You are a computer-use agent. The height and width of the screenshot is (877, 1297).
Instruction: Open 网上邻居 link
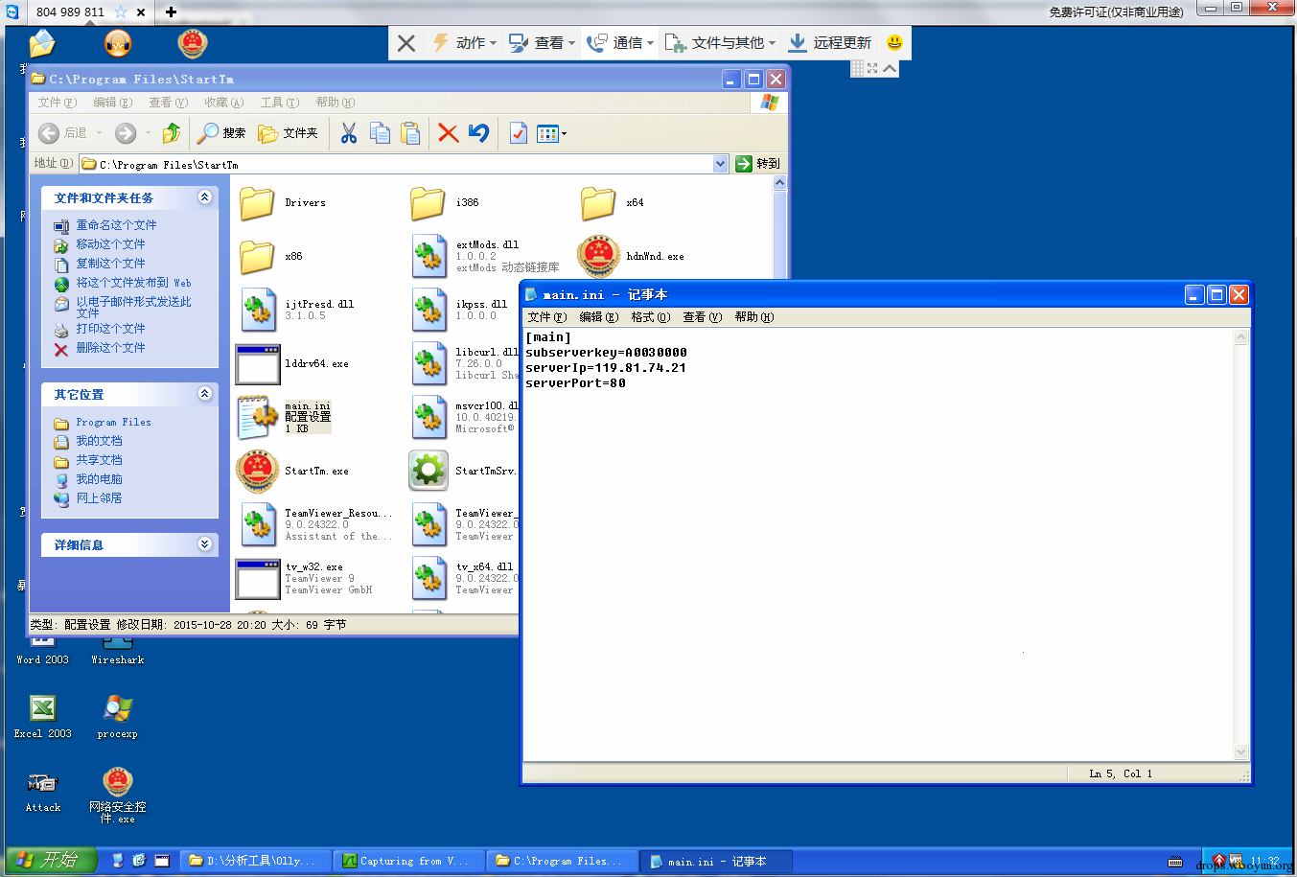coord(99,498)
